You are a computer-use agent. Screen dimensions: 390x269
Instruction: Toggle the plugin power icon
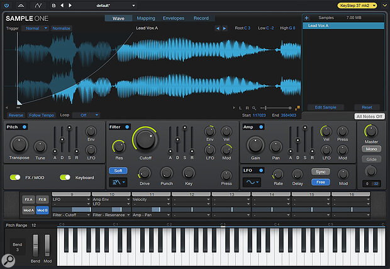point(6,5)
